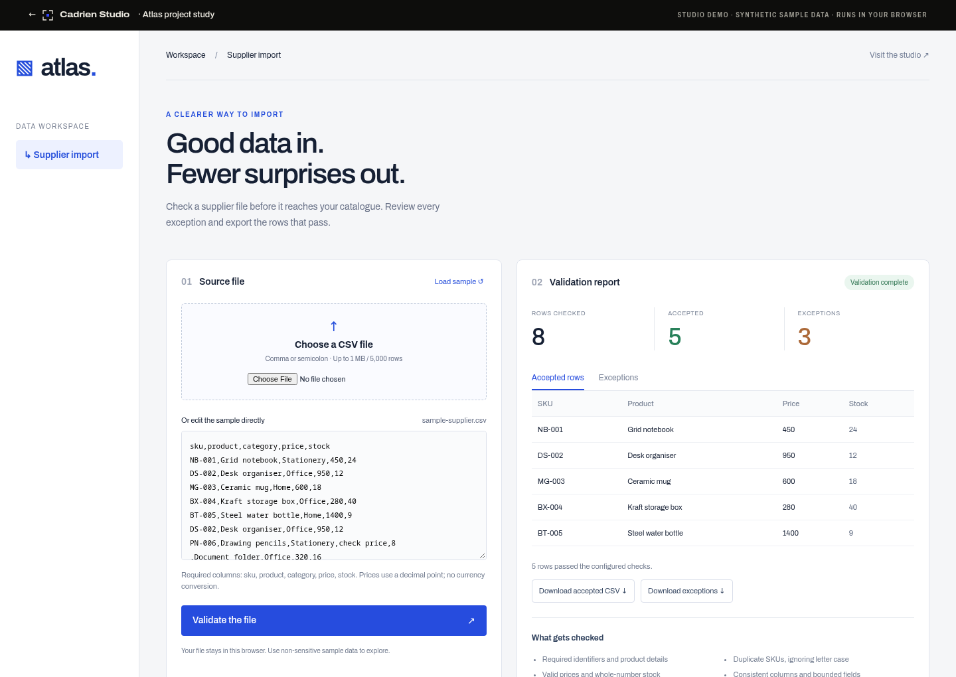Select the BX-004 SKU cell
The width and height of the screenshot is (956, 677).
click(x=550, y=507)
